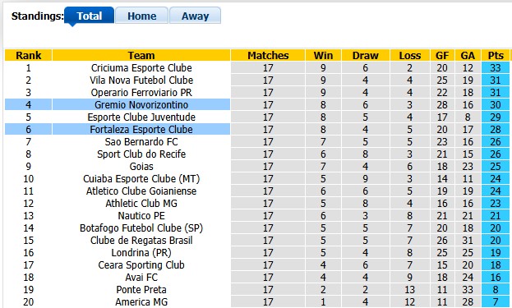The width and height of the screenshot is (512, 308).
Task: Click Criciuma's 33 points cell
Action: [x=496, y=68]
